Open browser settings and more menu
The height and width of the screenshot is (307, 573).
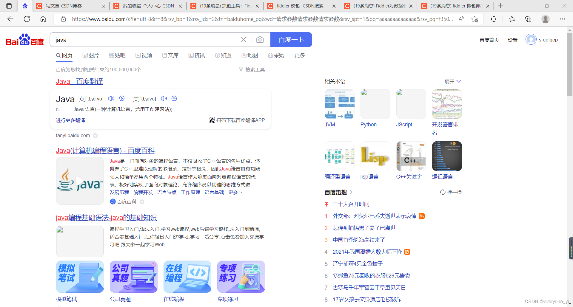[x=563, y=19]
